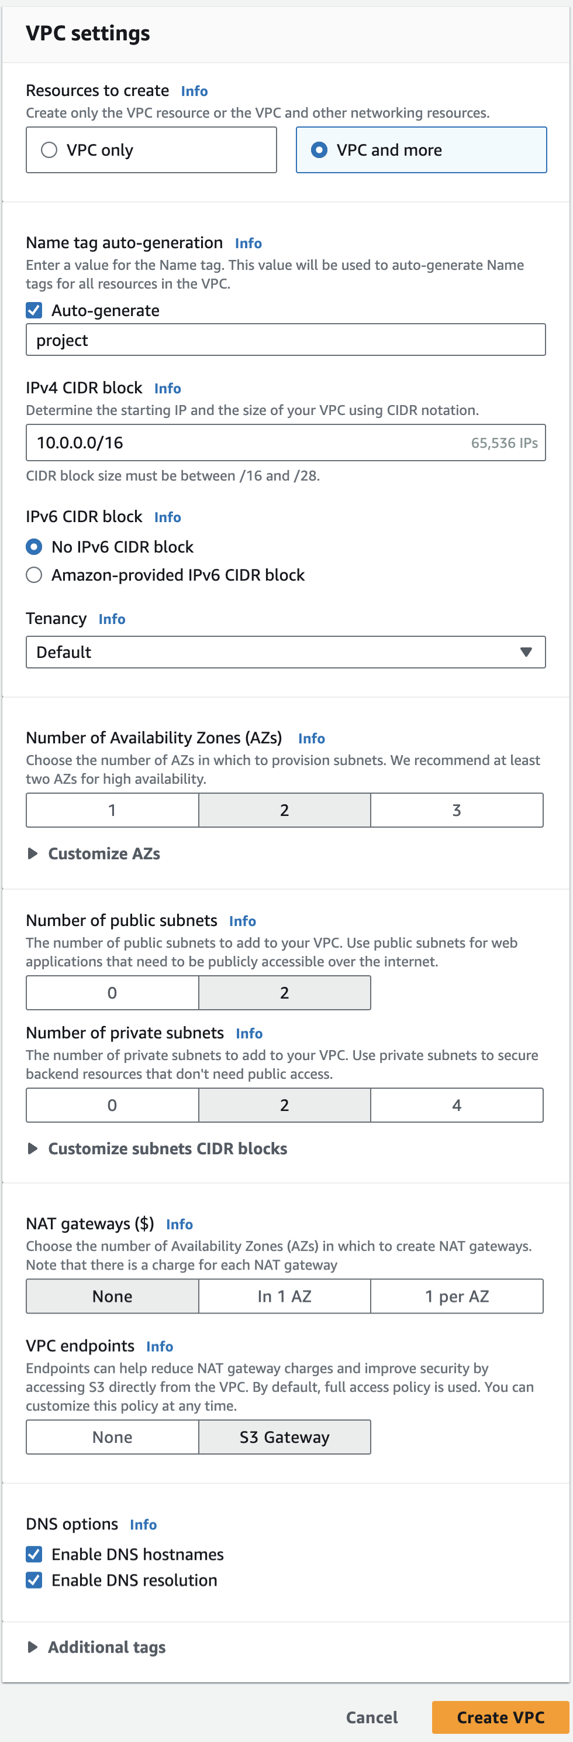Set VPC endpoints to None
This screenshot has height=1742, width=573.
112,1436
